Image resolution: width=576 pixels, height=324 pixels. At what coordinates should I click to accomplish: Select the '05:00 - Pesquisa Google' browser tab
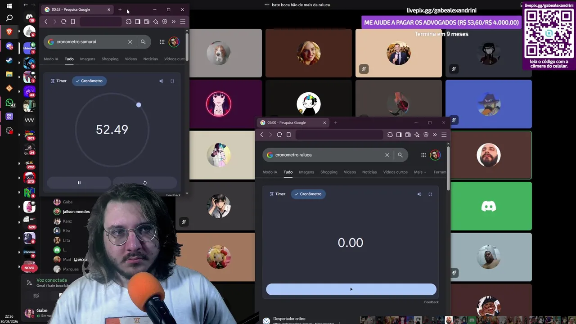(x=292, y=122)
